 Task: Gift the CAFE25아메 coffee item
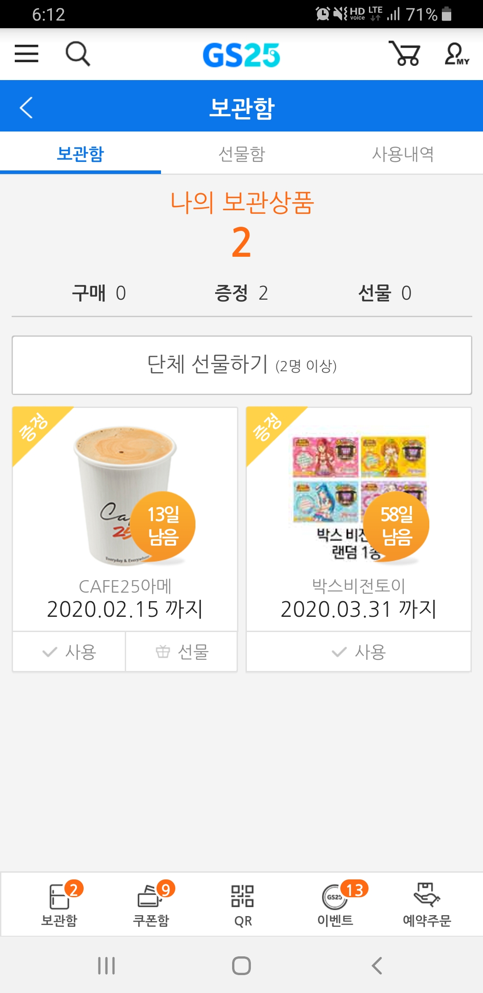(x=182, y=652)
